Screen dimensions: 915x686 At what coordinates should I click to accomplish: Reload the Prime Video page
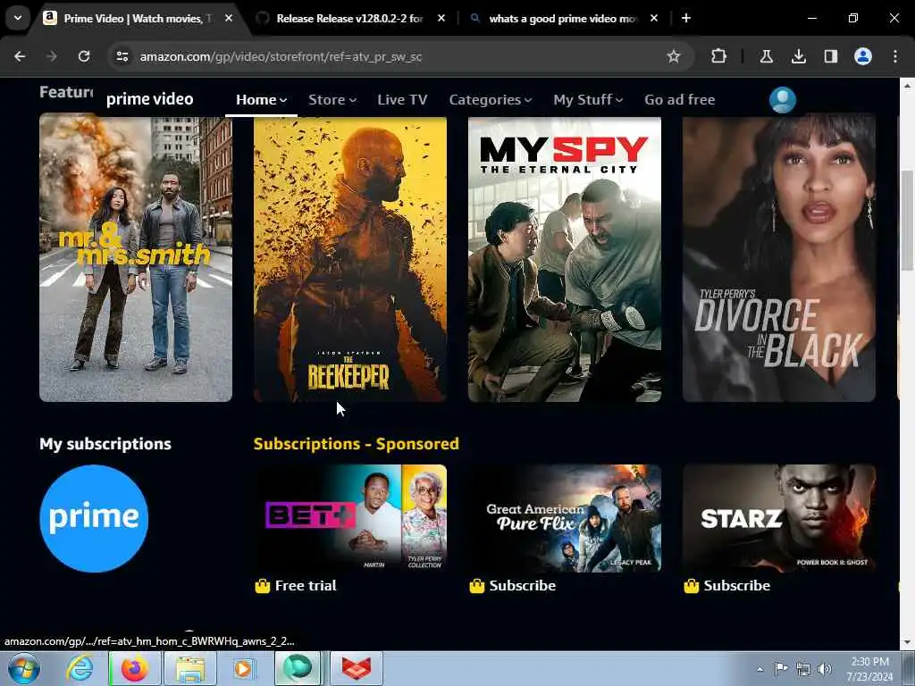[84, 56]
